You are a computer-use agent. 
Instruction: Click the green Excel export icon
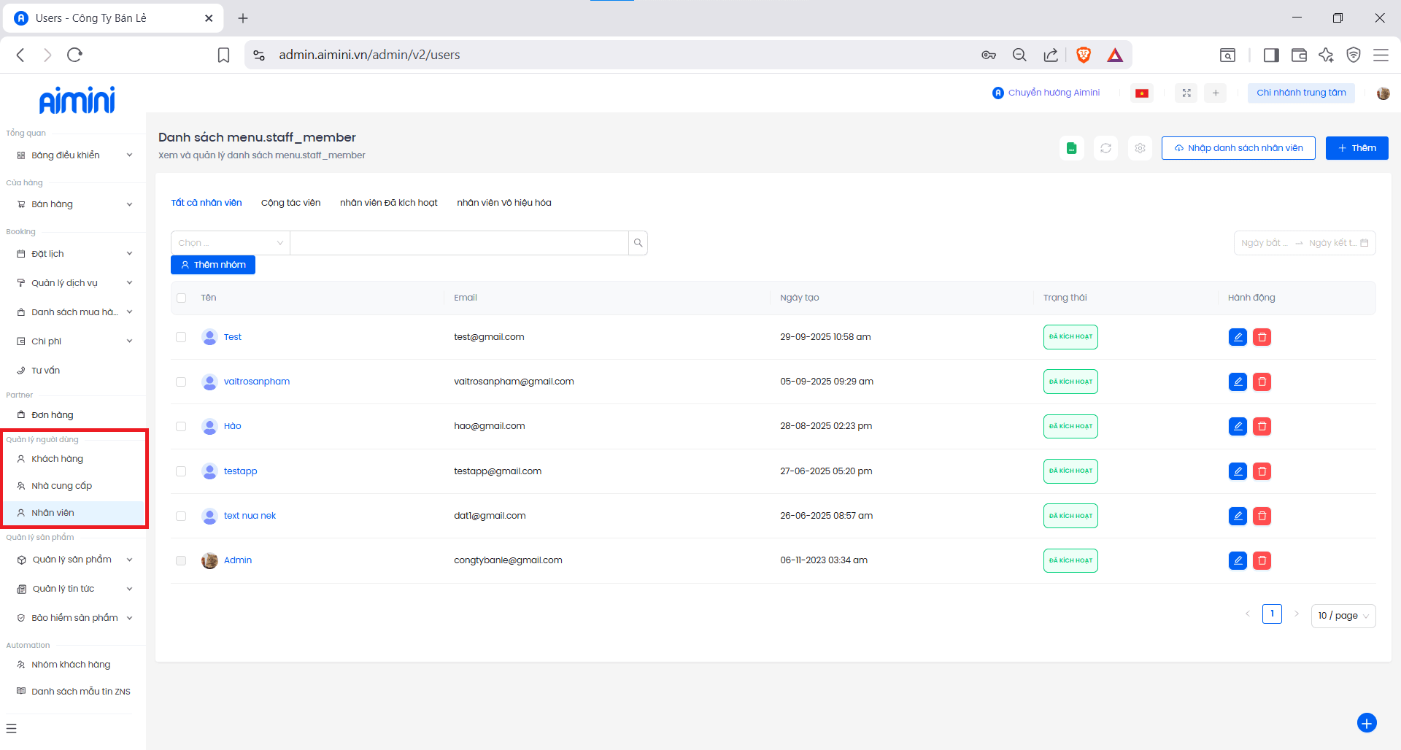point(1071,148)
